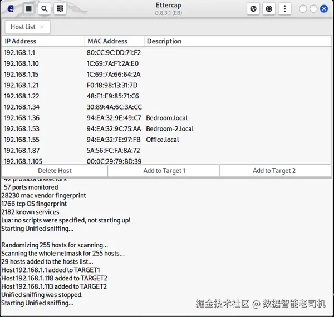Screen dimensions: 334x317
Task: Open the hosts list icon
Action: (60, 9)
